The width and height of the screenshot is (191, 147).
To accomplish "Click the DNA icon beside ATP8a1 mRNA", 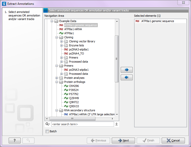I will click(x=61, y=29).
